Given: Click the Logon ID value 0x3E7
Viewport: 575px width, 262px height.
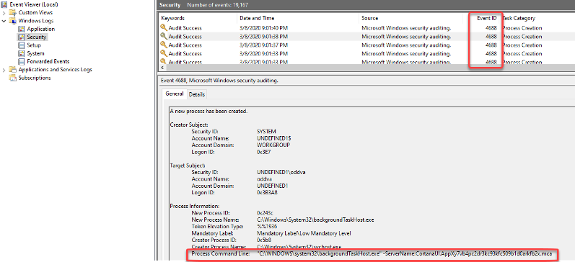Looking at the screenshot, I should [x=264, y=151].
